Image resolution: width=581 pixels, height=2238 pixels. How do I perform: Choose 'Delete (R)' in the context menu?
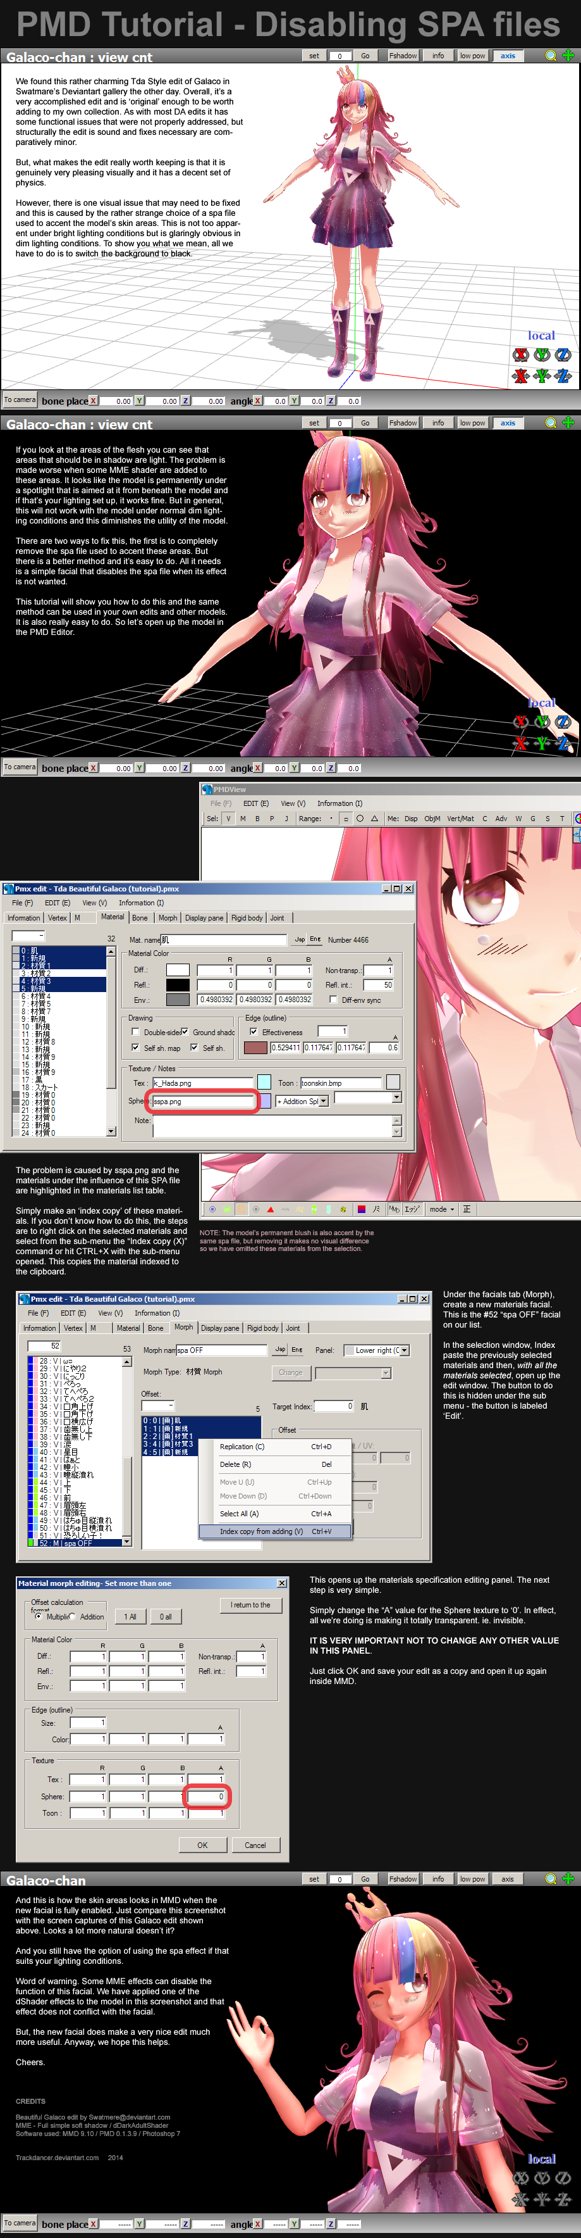point(275,1464)
